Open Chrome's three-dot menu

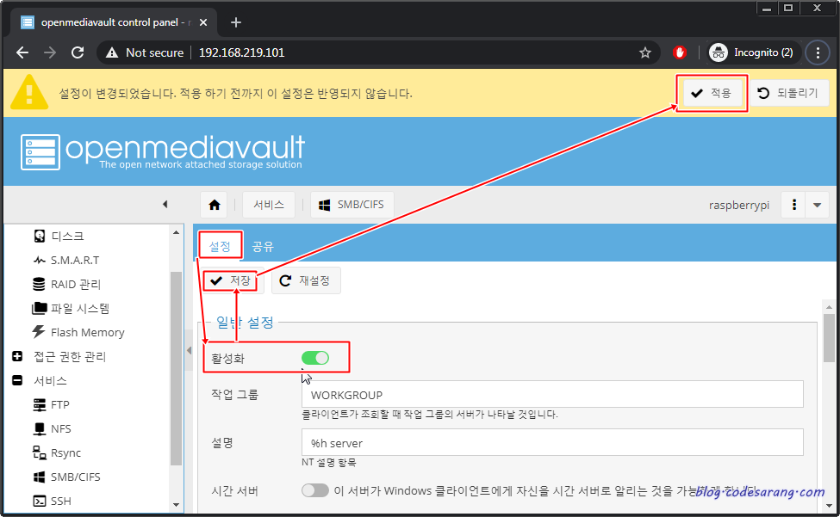pos(818,52)
